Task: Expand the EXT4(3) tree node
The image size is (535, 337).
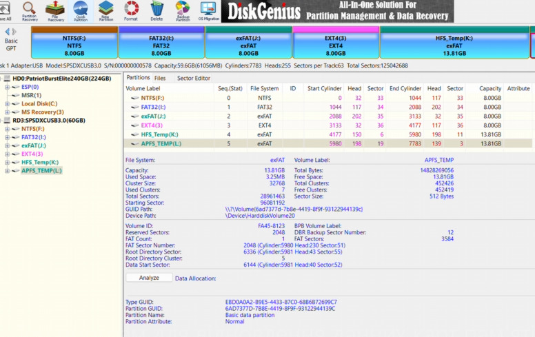Action: coord(7,154)
